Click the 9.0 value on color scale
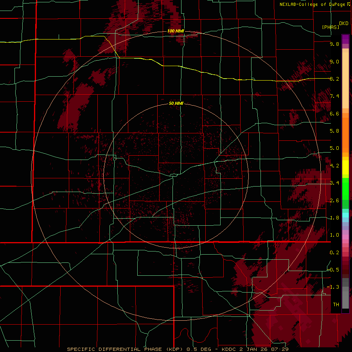This screenshot has width=352, height=352. click(x=334, y=61)
